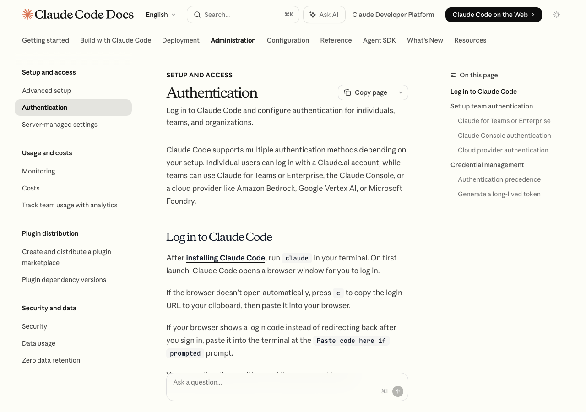Expand the Copy page options chevron
This screenshot has width=586, height=412.
(401, 92)
